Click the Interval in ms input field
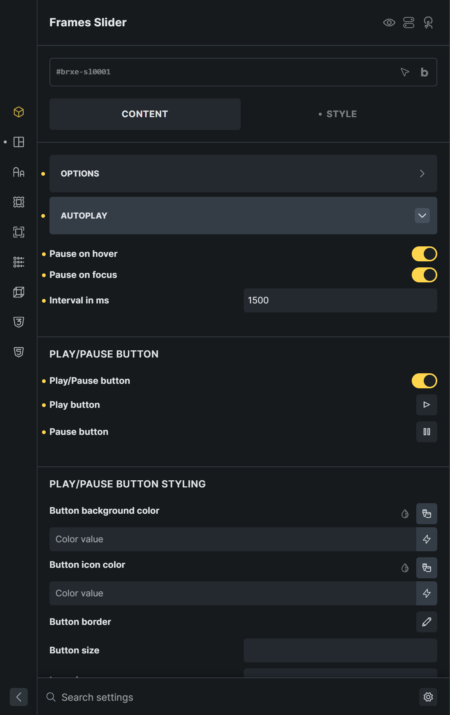 click(x=340, y=300)
